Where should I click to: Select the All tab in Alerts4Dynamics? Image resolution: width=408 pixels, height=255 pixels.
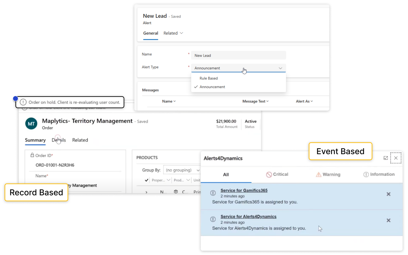[226, 175]
